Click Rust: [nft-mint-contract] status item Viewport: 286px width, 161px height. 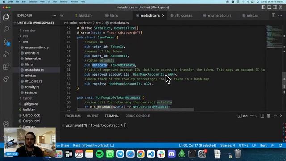pyautogui.click(x=93, y=145)
